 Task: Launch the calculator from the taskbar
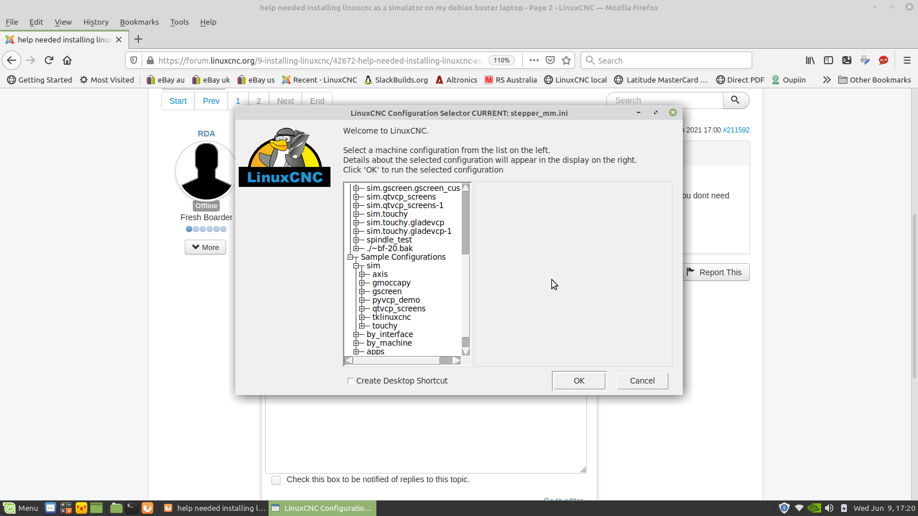point(66,508)
